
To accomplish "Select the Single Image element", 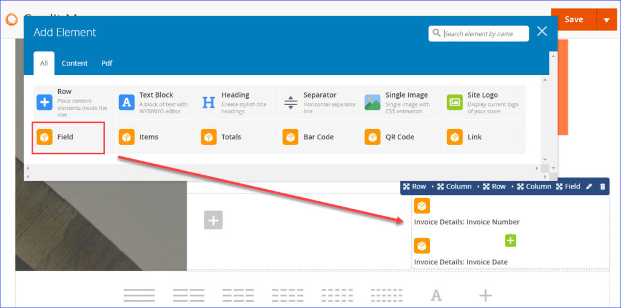I will pos(402,102).
